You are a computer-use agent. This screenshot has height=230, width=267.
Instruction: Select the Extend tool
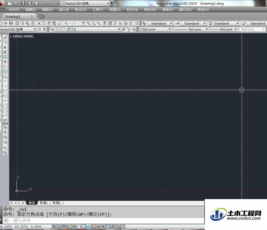point(5,86)
